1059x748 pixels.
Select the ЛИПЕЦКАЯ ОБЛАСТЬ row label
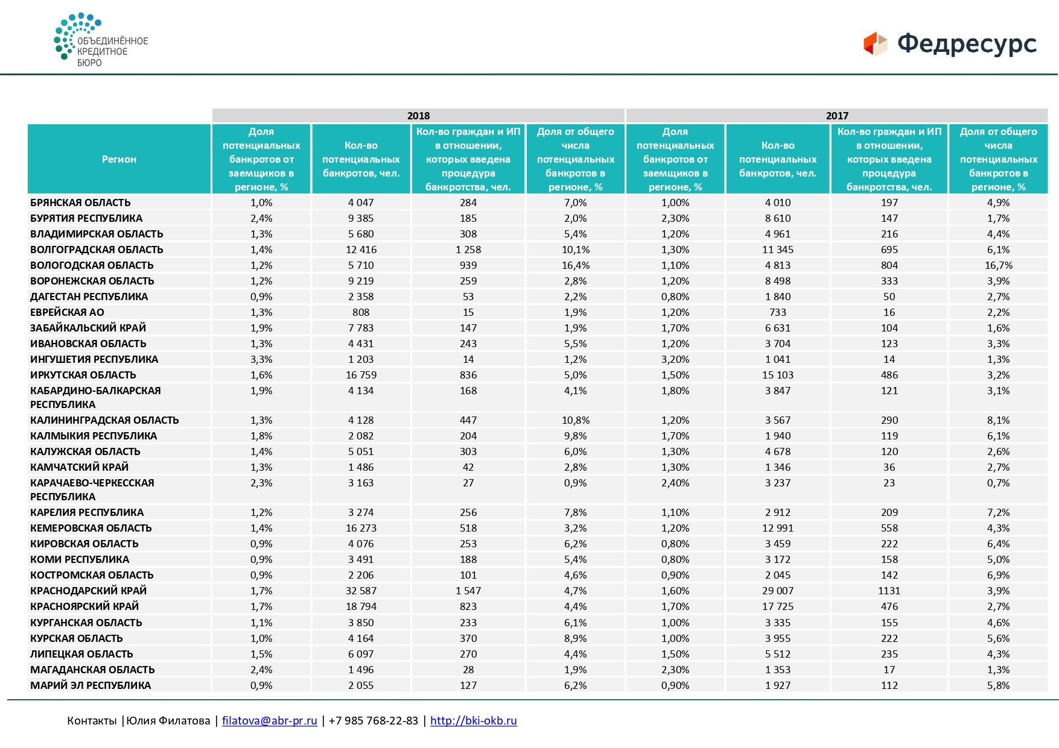(81, 654)
